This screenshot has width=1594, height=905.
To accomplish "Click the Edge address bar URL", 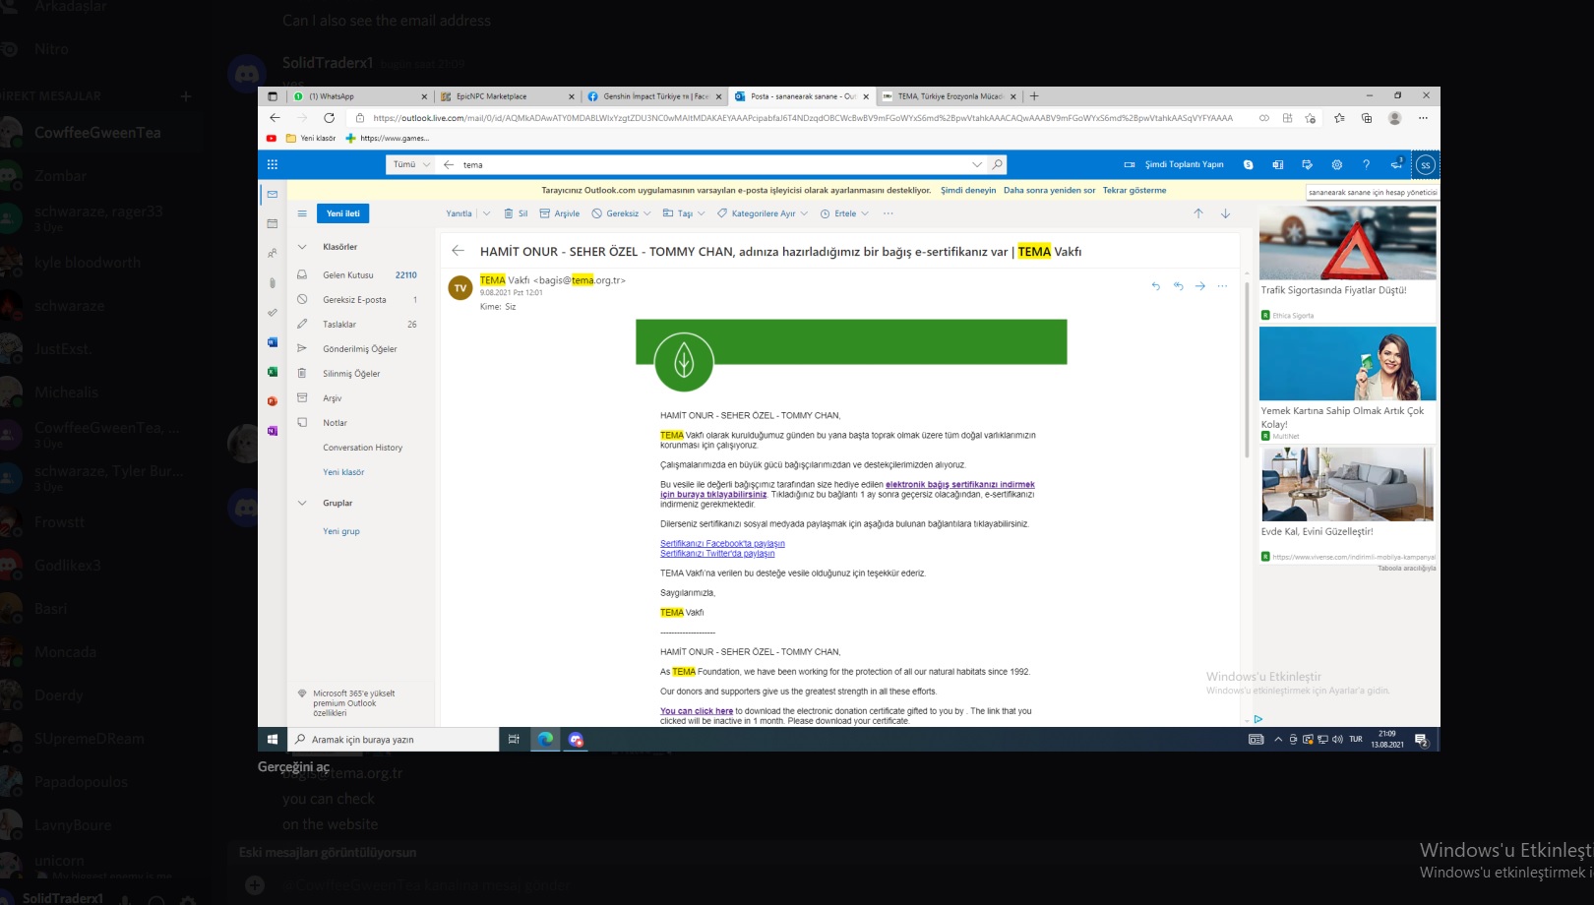I will (x=802, y=118).
